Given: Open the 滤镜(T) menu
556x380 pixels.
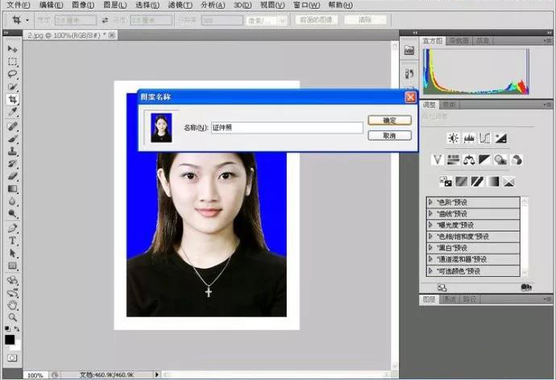Looking at the screenshot, I should coord(180,6).
